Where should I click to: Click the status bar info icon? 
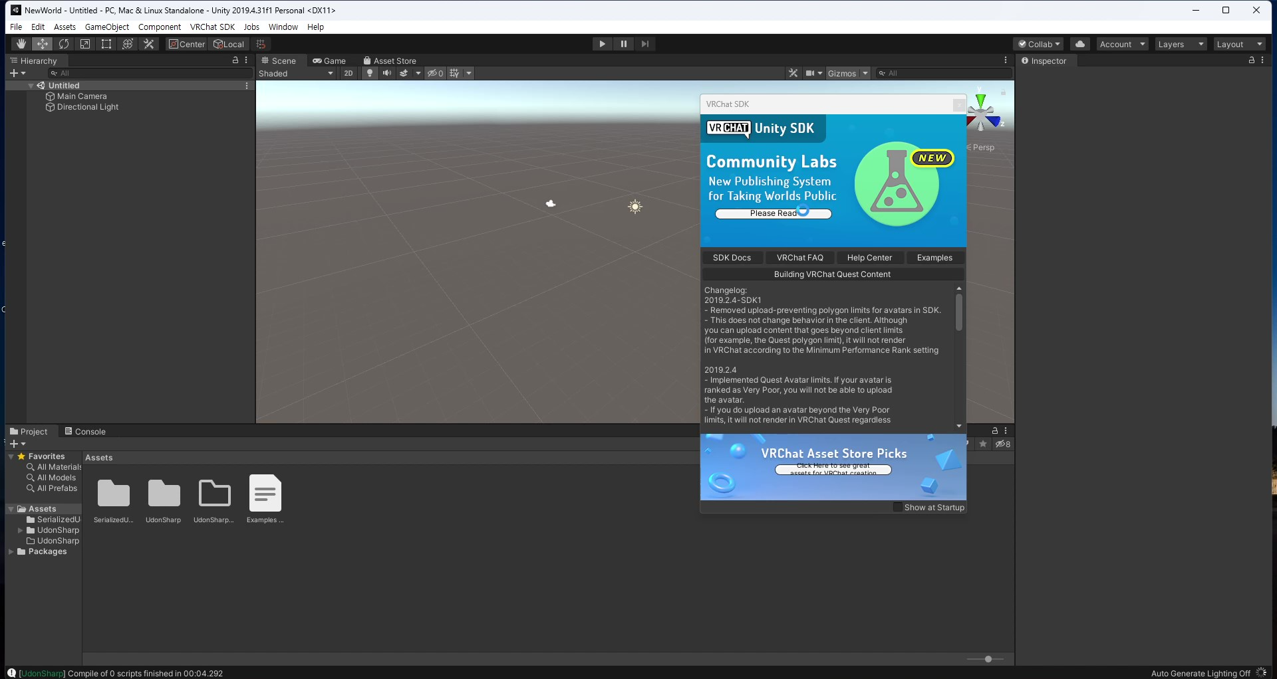[x=11, y=673]
